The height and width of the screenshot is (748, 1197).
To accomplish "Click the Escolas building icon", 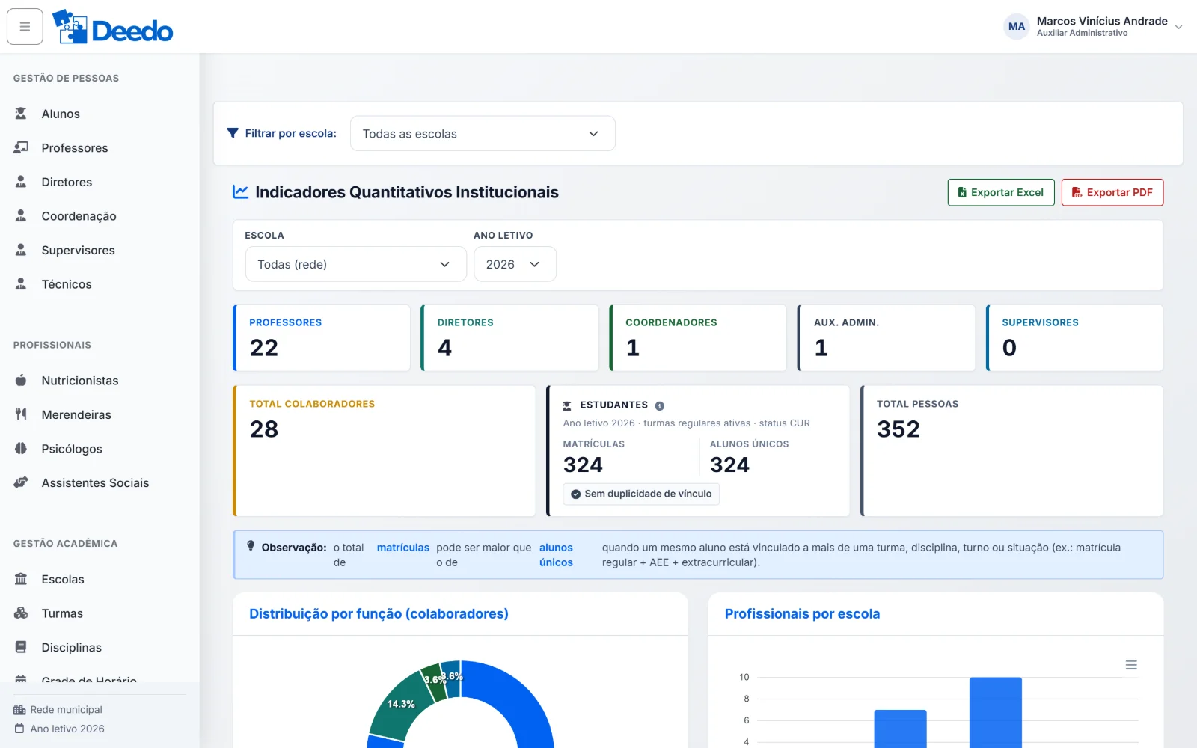I will click(21, 579).
